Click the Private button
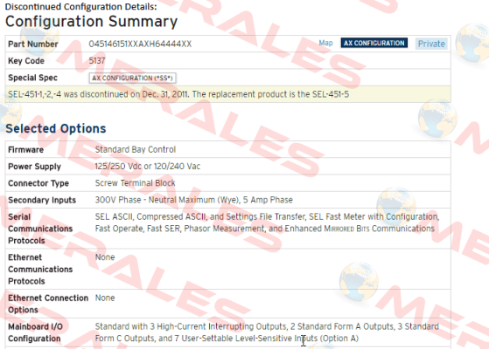This screenshot has width=489, height=349. (x=431, y=44)
